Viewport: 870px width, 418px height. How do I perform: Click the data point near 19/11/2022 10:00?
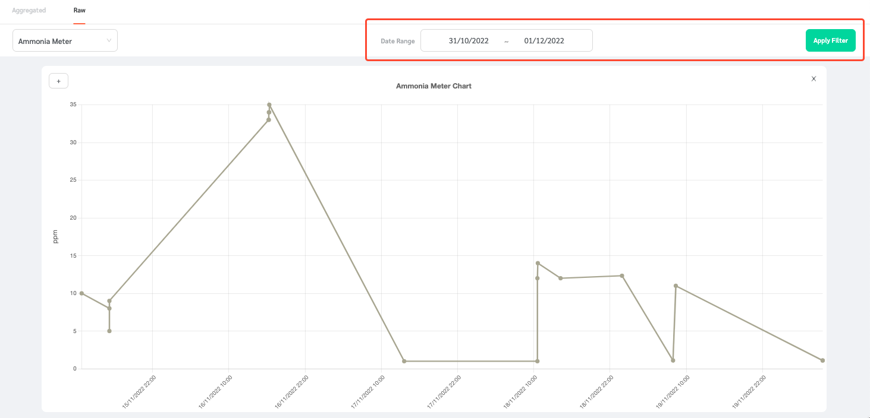coord(675,286)
